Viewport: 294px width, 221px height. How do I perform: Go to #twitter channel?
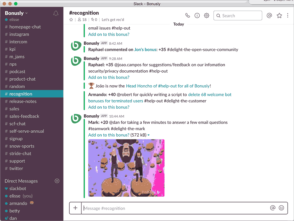point(32,168)
